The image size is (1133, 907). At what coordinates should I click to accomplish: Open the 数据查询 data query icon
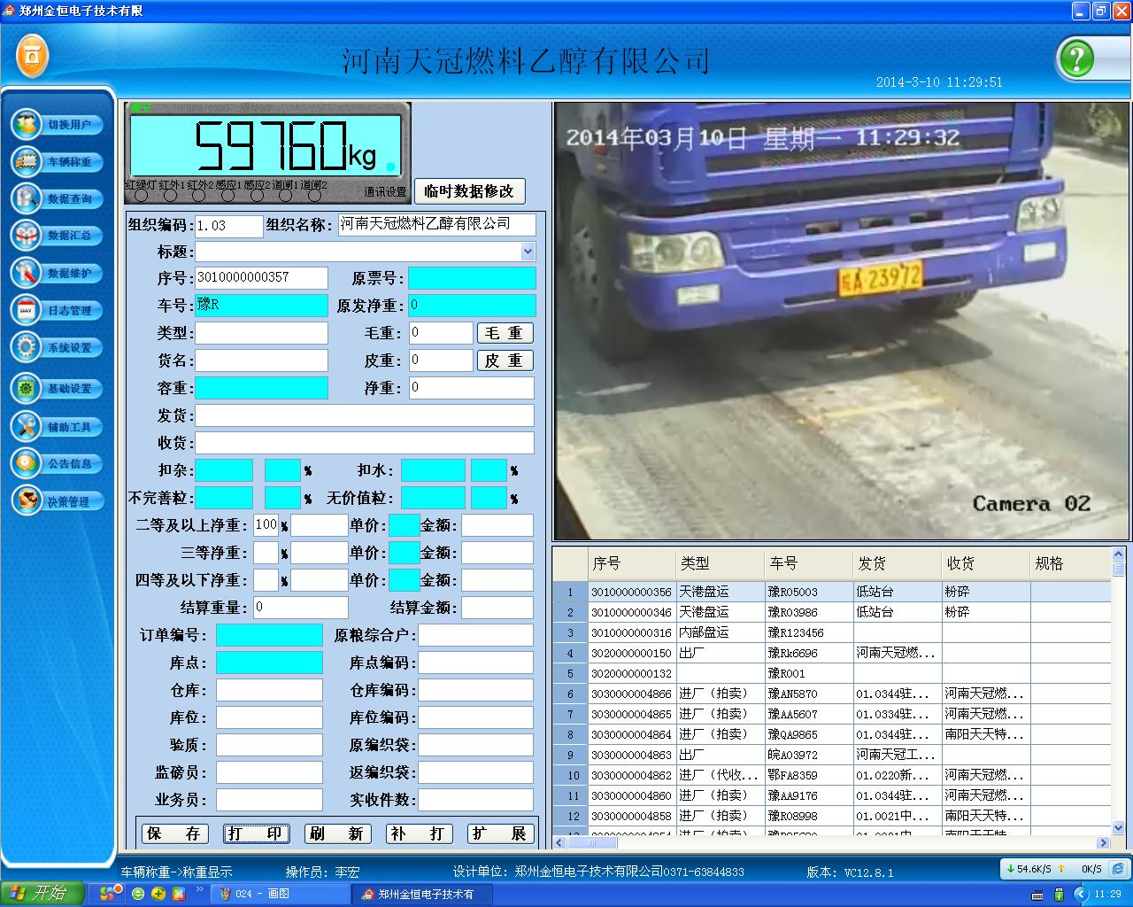27,198
